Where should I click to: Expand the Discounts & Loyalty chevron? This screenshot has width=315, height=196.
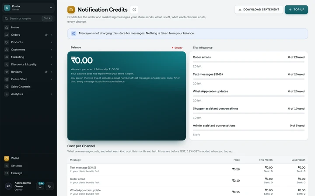point(51,64)
